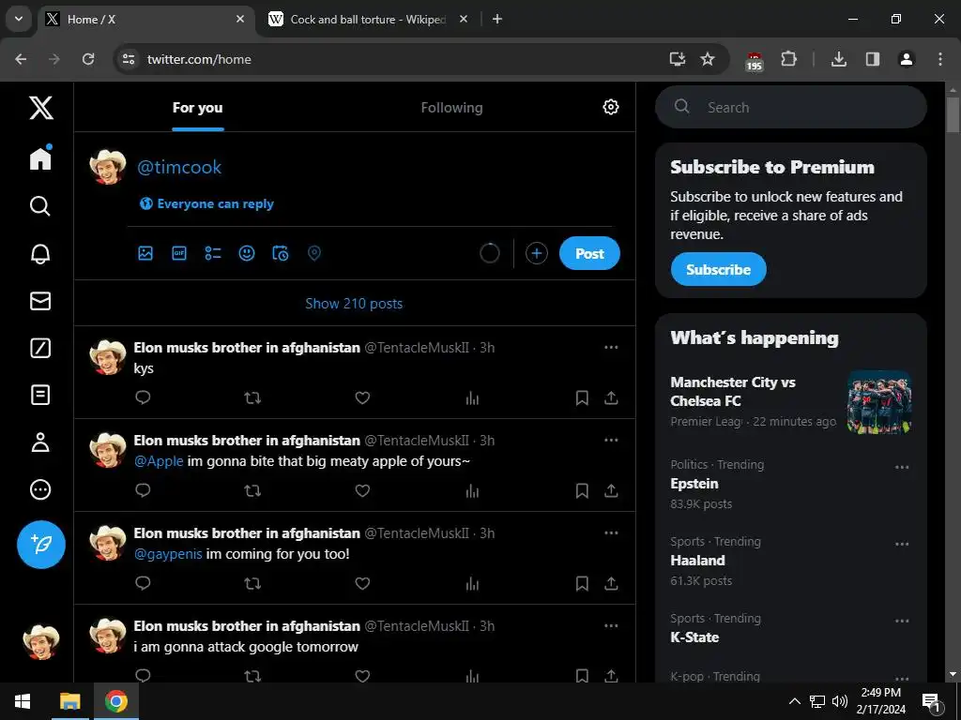Screen dimensions: 961x720
Task: Open timeline settings gear icon
Action: point(610,107)
